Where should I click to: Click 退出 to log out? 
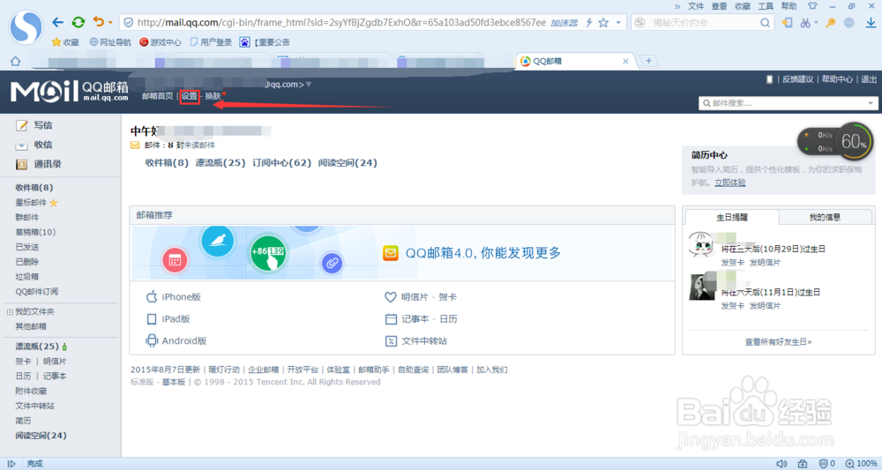pyautogui.click(x=869, y=79)
